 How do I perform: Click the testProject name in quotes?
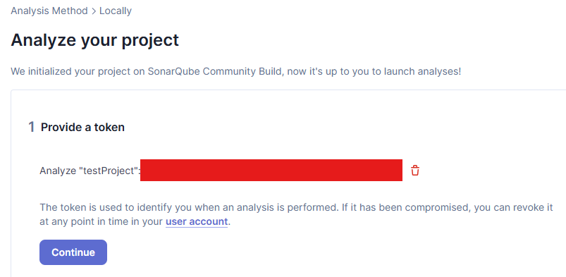click(x=109, y=171)
